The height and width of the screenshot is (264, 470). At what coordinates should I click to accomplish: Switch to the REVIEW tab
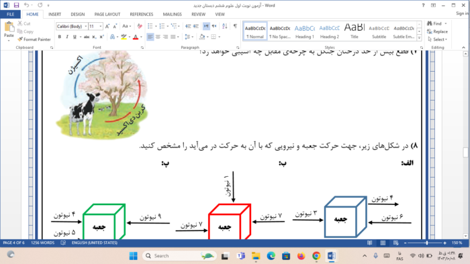tap(199, 14)
